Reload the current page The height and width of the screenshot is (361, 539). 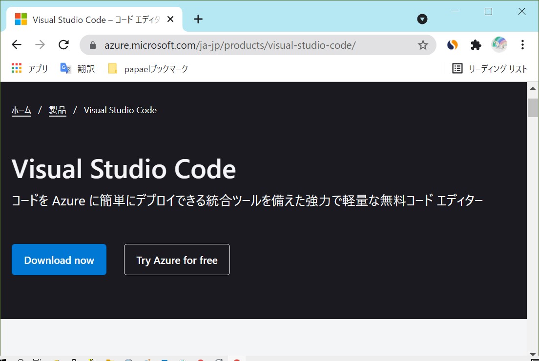pyautogui.click(x=63, y=45)
